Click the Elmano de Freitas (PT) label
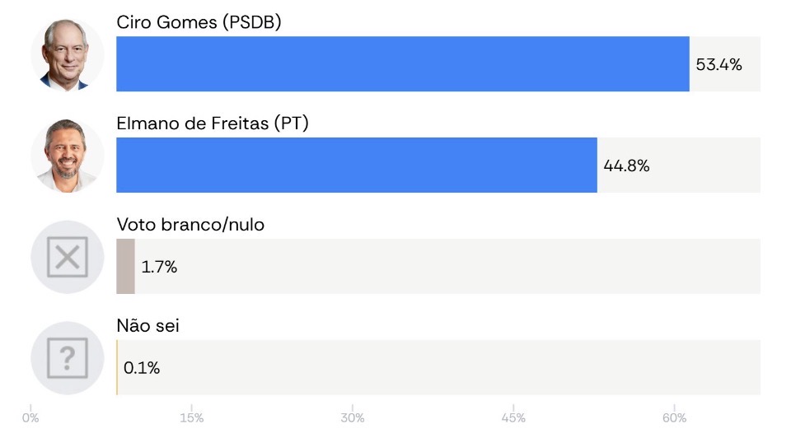 213,123
